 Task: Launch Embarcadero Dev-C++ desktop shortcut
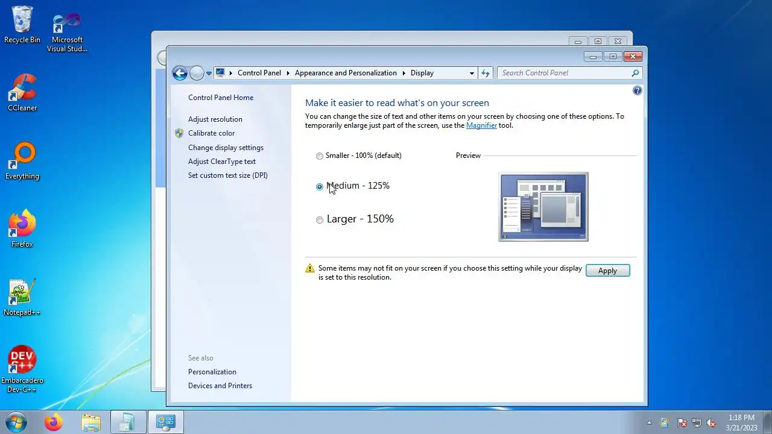(22, 369)
